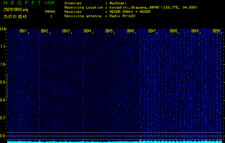
Task: Click the 'meteor' label
Action: (50, 11)
